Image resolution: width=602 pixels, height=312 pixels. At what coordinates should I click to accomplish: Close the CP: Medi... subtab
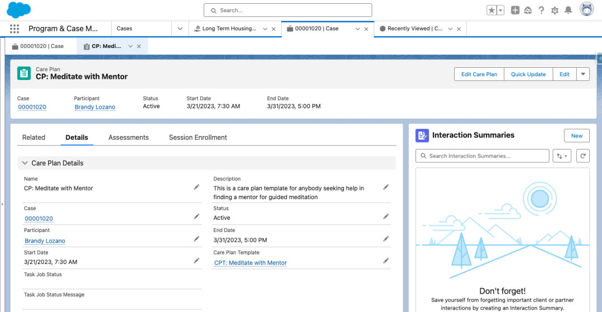pos(139,46)
